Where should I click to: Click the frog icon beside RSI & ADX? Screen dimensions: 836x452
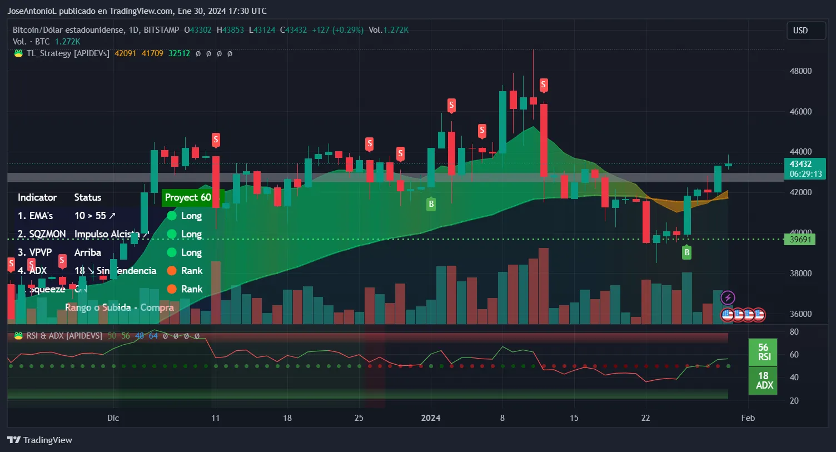(x=18, y=336)
